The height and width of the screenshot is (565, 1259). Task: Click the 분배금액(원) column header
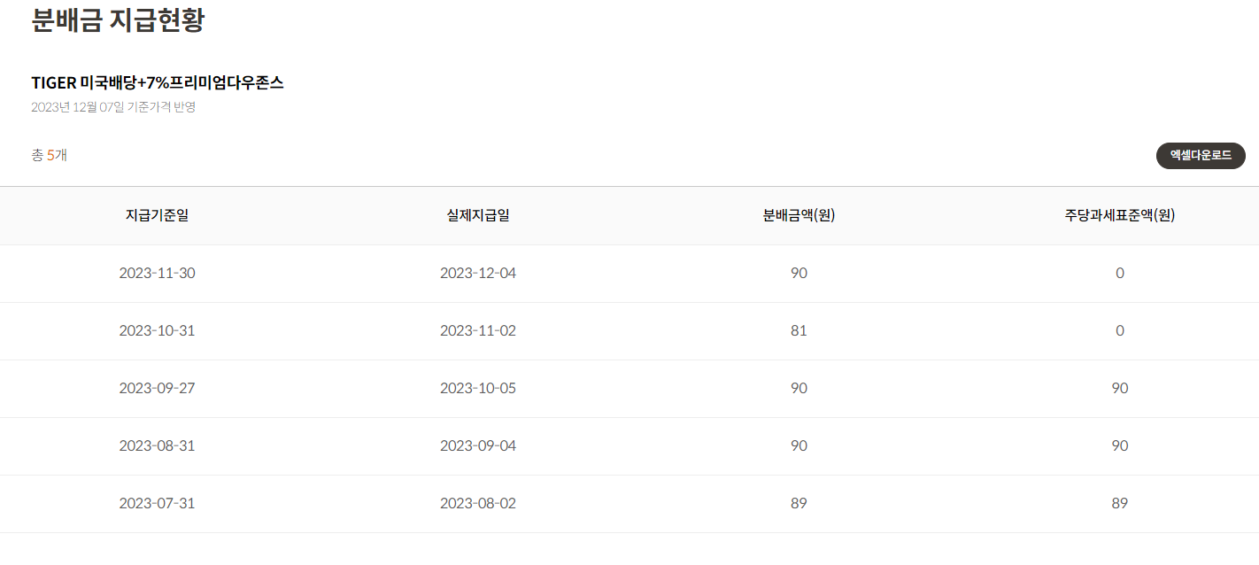799,215
